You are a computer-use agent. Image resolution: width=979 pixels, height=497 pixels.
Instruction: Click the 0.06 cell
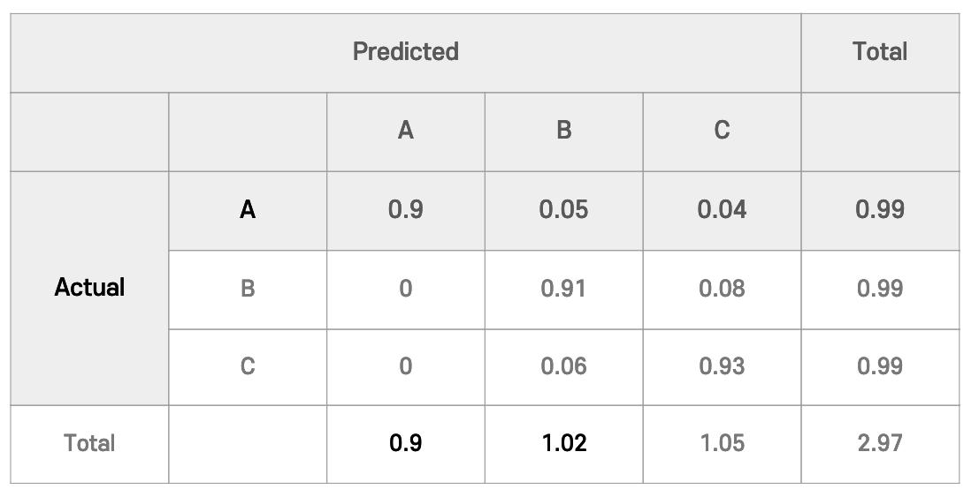point(564,367)
